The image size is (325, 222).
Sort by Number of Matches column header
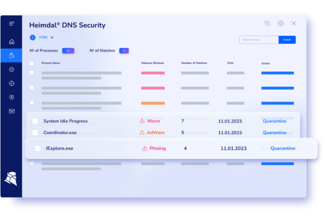(x=194, y=63)
